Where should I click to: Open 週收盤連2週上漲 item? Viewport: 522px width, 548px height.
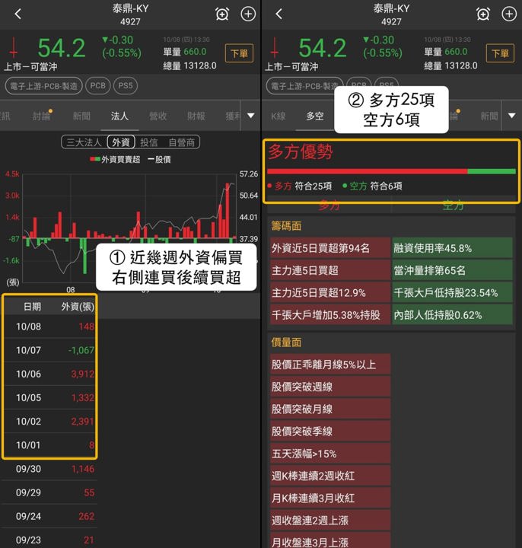point(330,520)
